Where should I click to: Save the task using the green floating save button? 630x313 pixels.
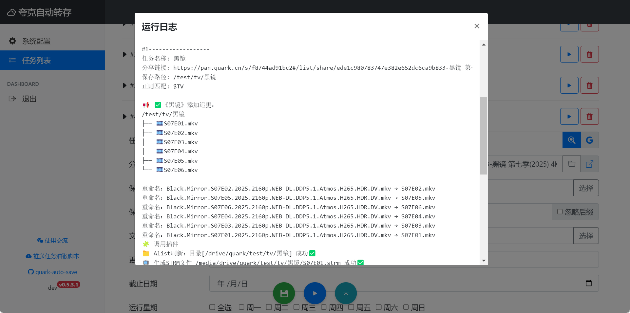tap(284, 293)
